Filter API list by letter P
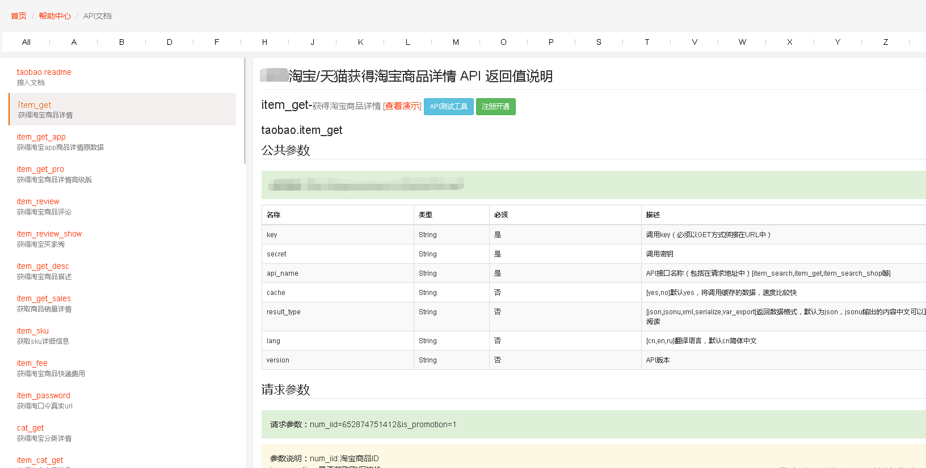The width and height of the screenshot is (926, 468). (x=551, y=42)
